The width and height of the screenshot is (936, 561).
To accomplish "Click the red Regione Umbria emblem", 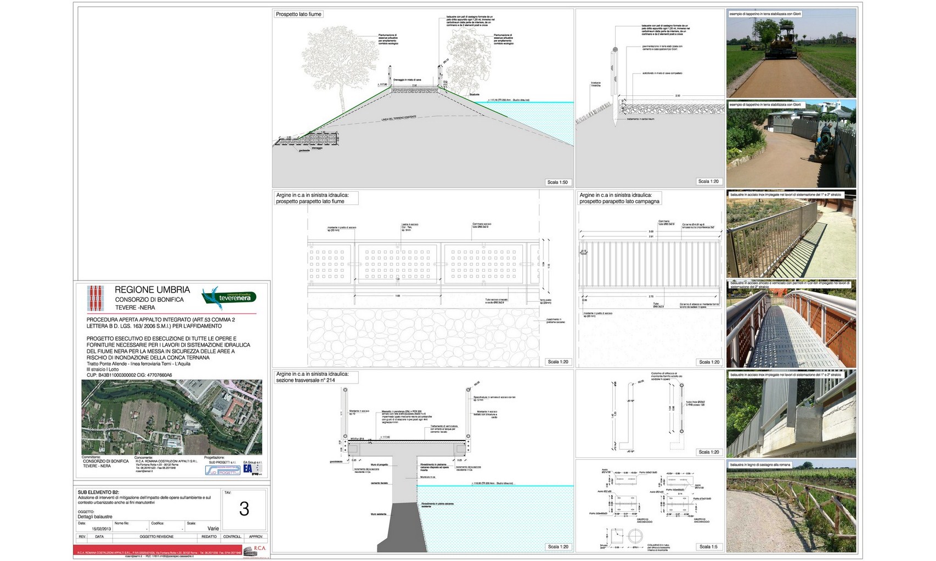I will 96,299.
